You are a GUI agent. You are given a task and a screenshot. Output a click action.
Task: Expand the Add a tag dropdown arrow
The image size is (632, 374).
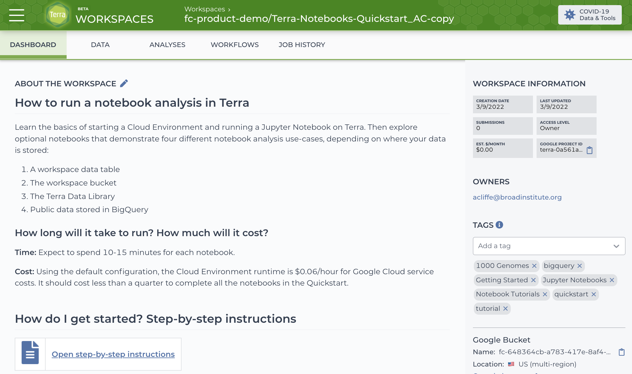pyautogui.click(x=616, y=246)
